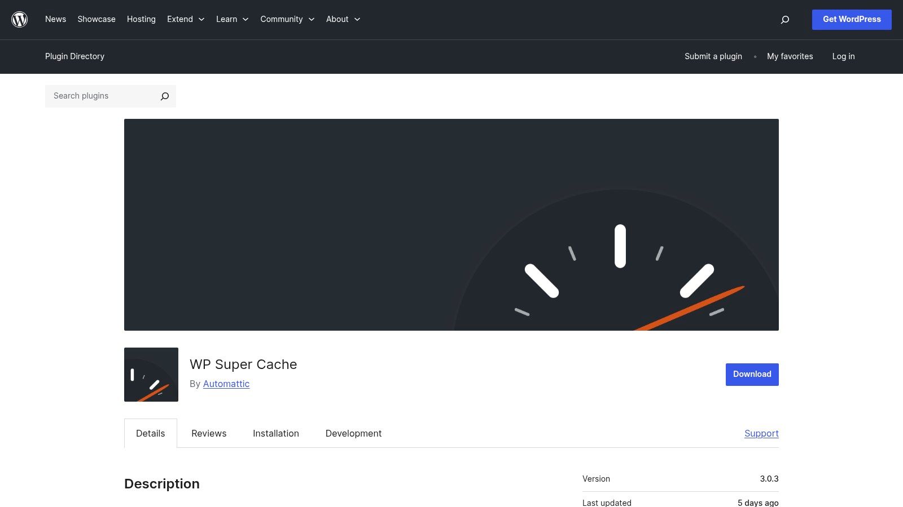Select Hosting in the navigation bar
Viewport: 903px width, 507px height.
[x=141, y=19]
